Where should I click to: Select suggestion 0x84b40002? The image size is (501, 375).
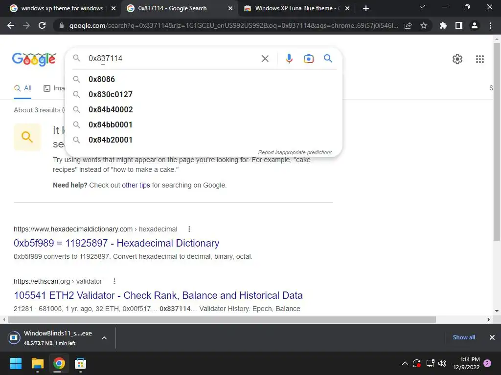click(204, 109)
